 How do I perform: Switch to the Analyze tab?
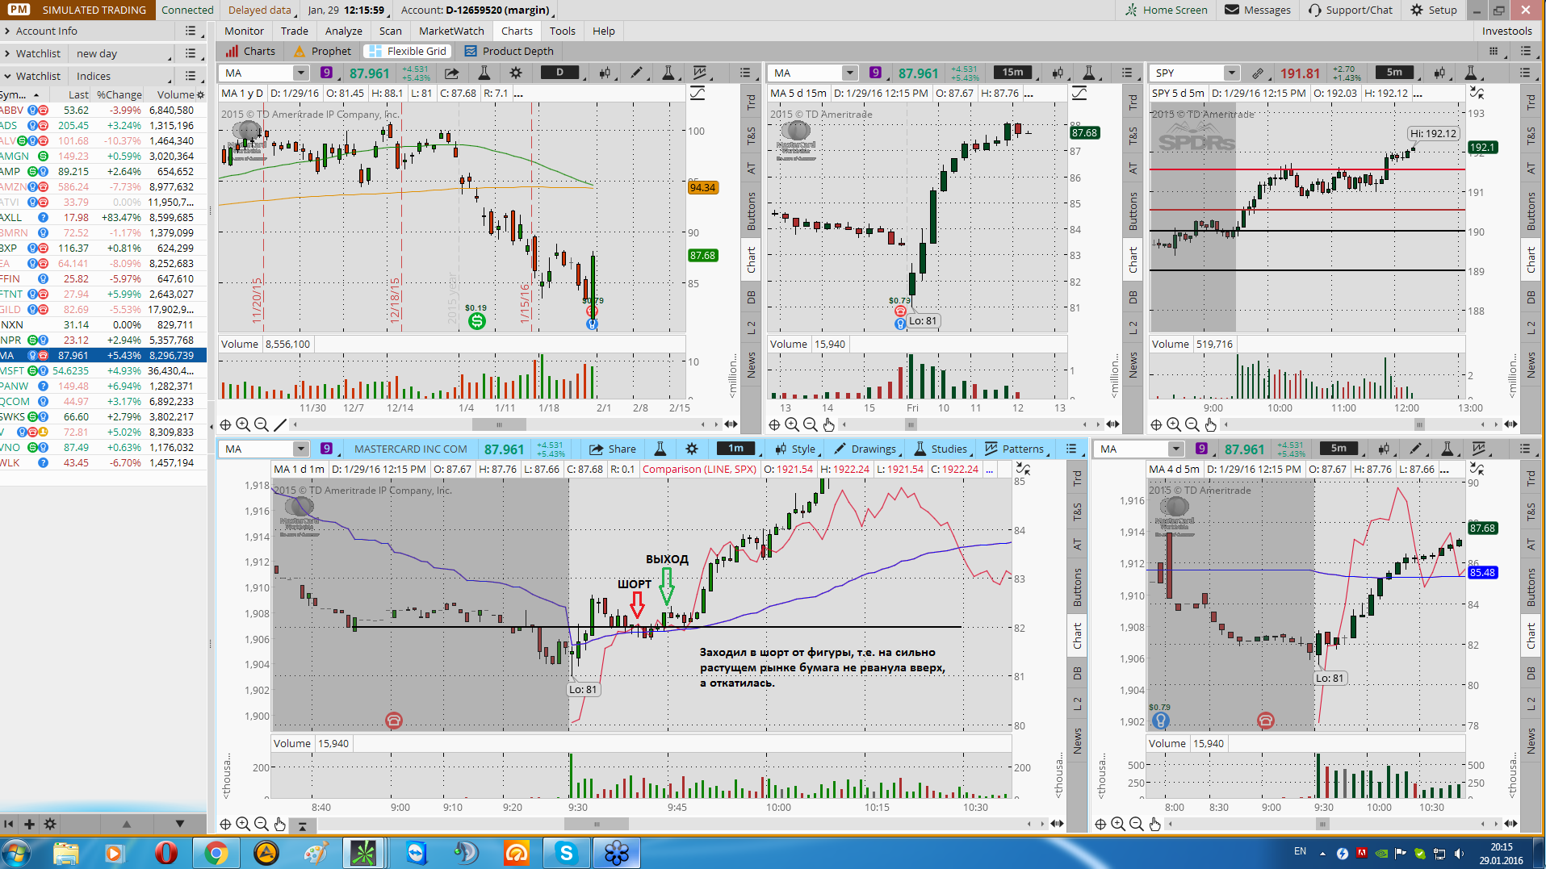[343, 31]
